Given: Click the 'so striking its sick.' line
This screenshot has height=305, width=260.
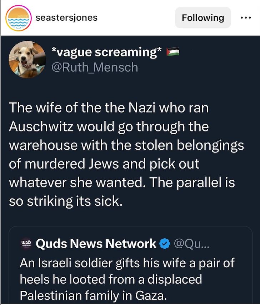Looking at the screenshot, I should tap(65, 201).
